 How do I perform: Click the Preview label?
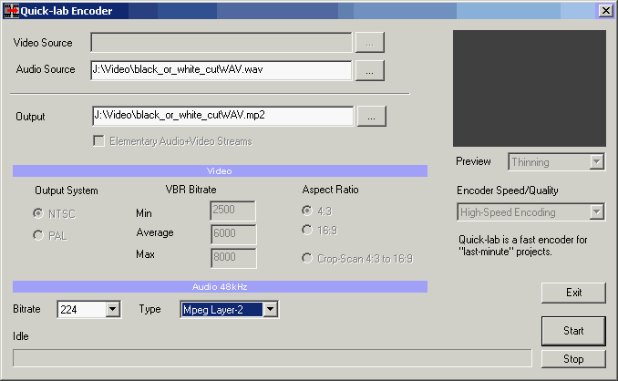(x=473, y=161)
